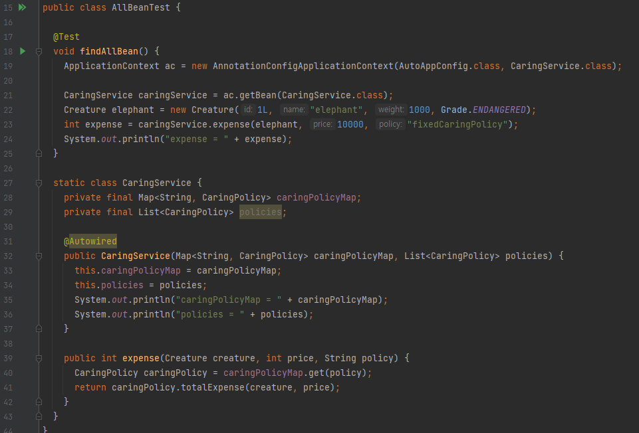Screen dimensions: 639x433
Task: Click the CaringService constructor name on line 32
Action: (135, 256)
